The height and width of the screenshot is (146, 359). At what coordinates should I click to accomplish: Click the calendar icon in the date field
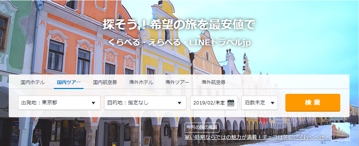tap(231, 103)
